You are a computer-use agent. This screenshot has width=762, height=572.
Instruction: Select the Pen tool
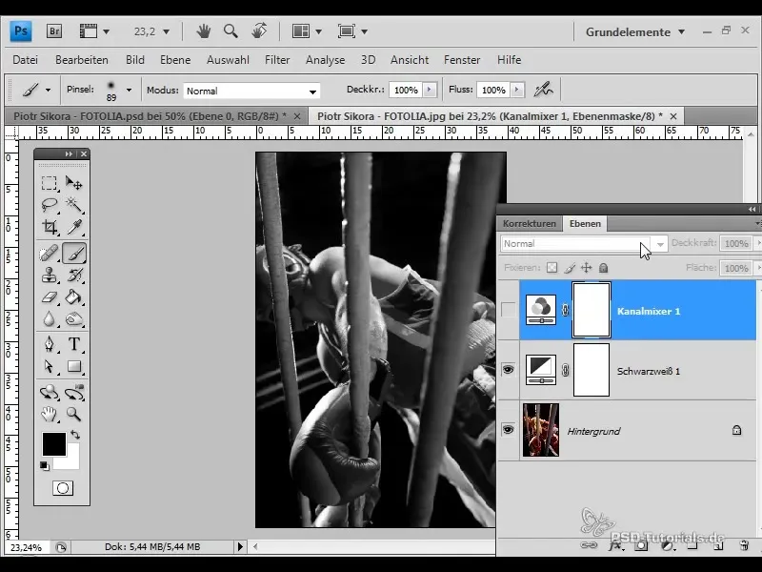(x=49, y=344)
